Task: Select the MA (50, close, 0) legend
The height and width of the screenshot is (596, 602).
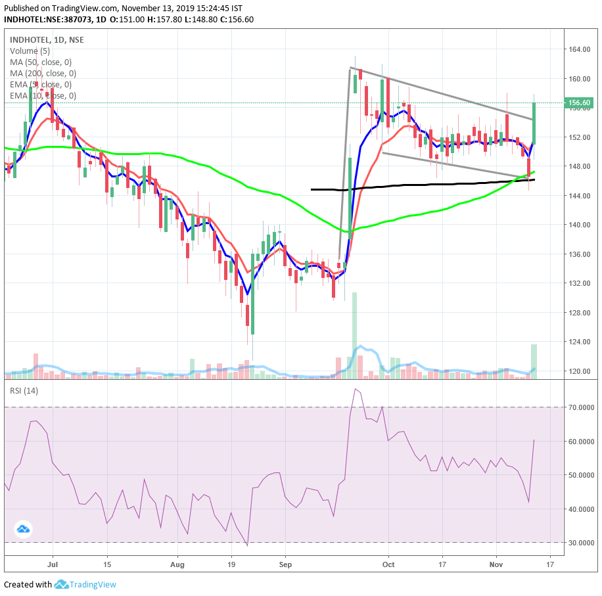Action: tap(42, 62)
